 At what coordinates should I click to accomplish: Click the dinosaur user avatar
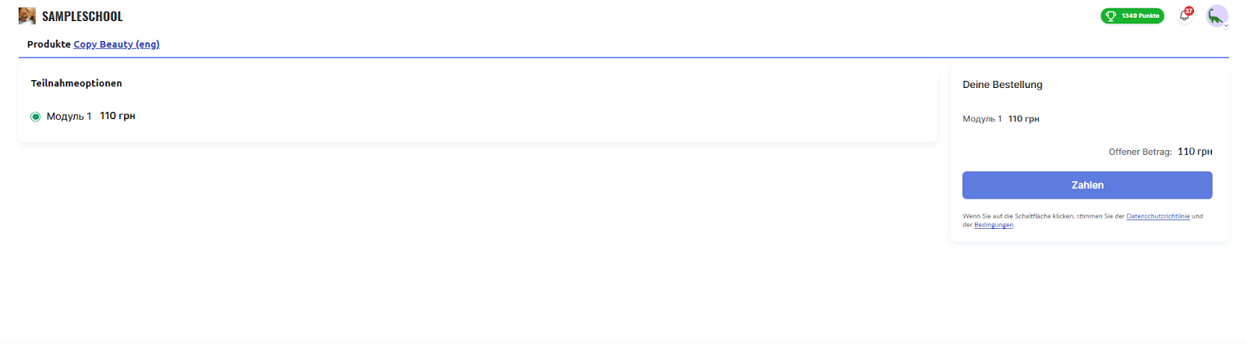coord(1216,16)
